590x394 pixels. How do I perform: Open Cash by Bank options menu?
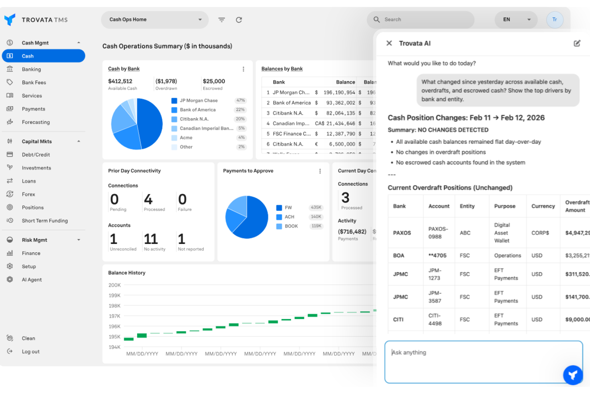(243, 69)
